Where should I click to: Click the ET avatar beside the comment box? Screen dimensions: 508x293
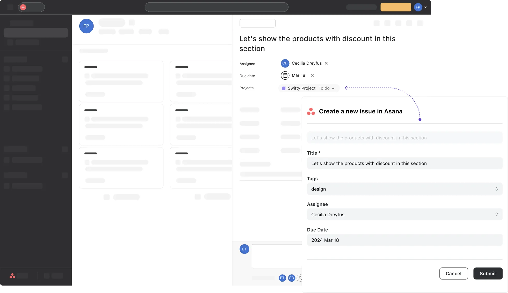click(244, 249)
